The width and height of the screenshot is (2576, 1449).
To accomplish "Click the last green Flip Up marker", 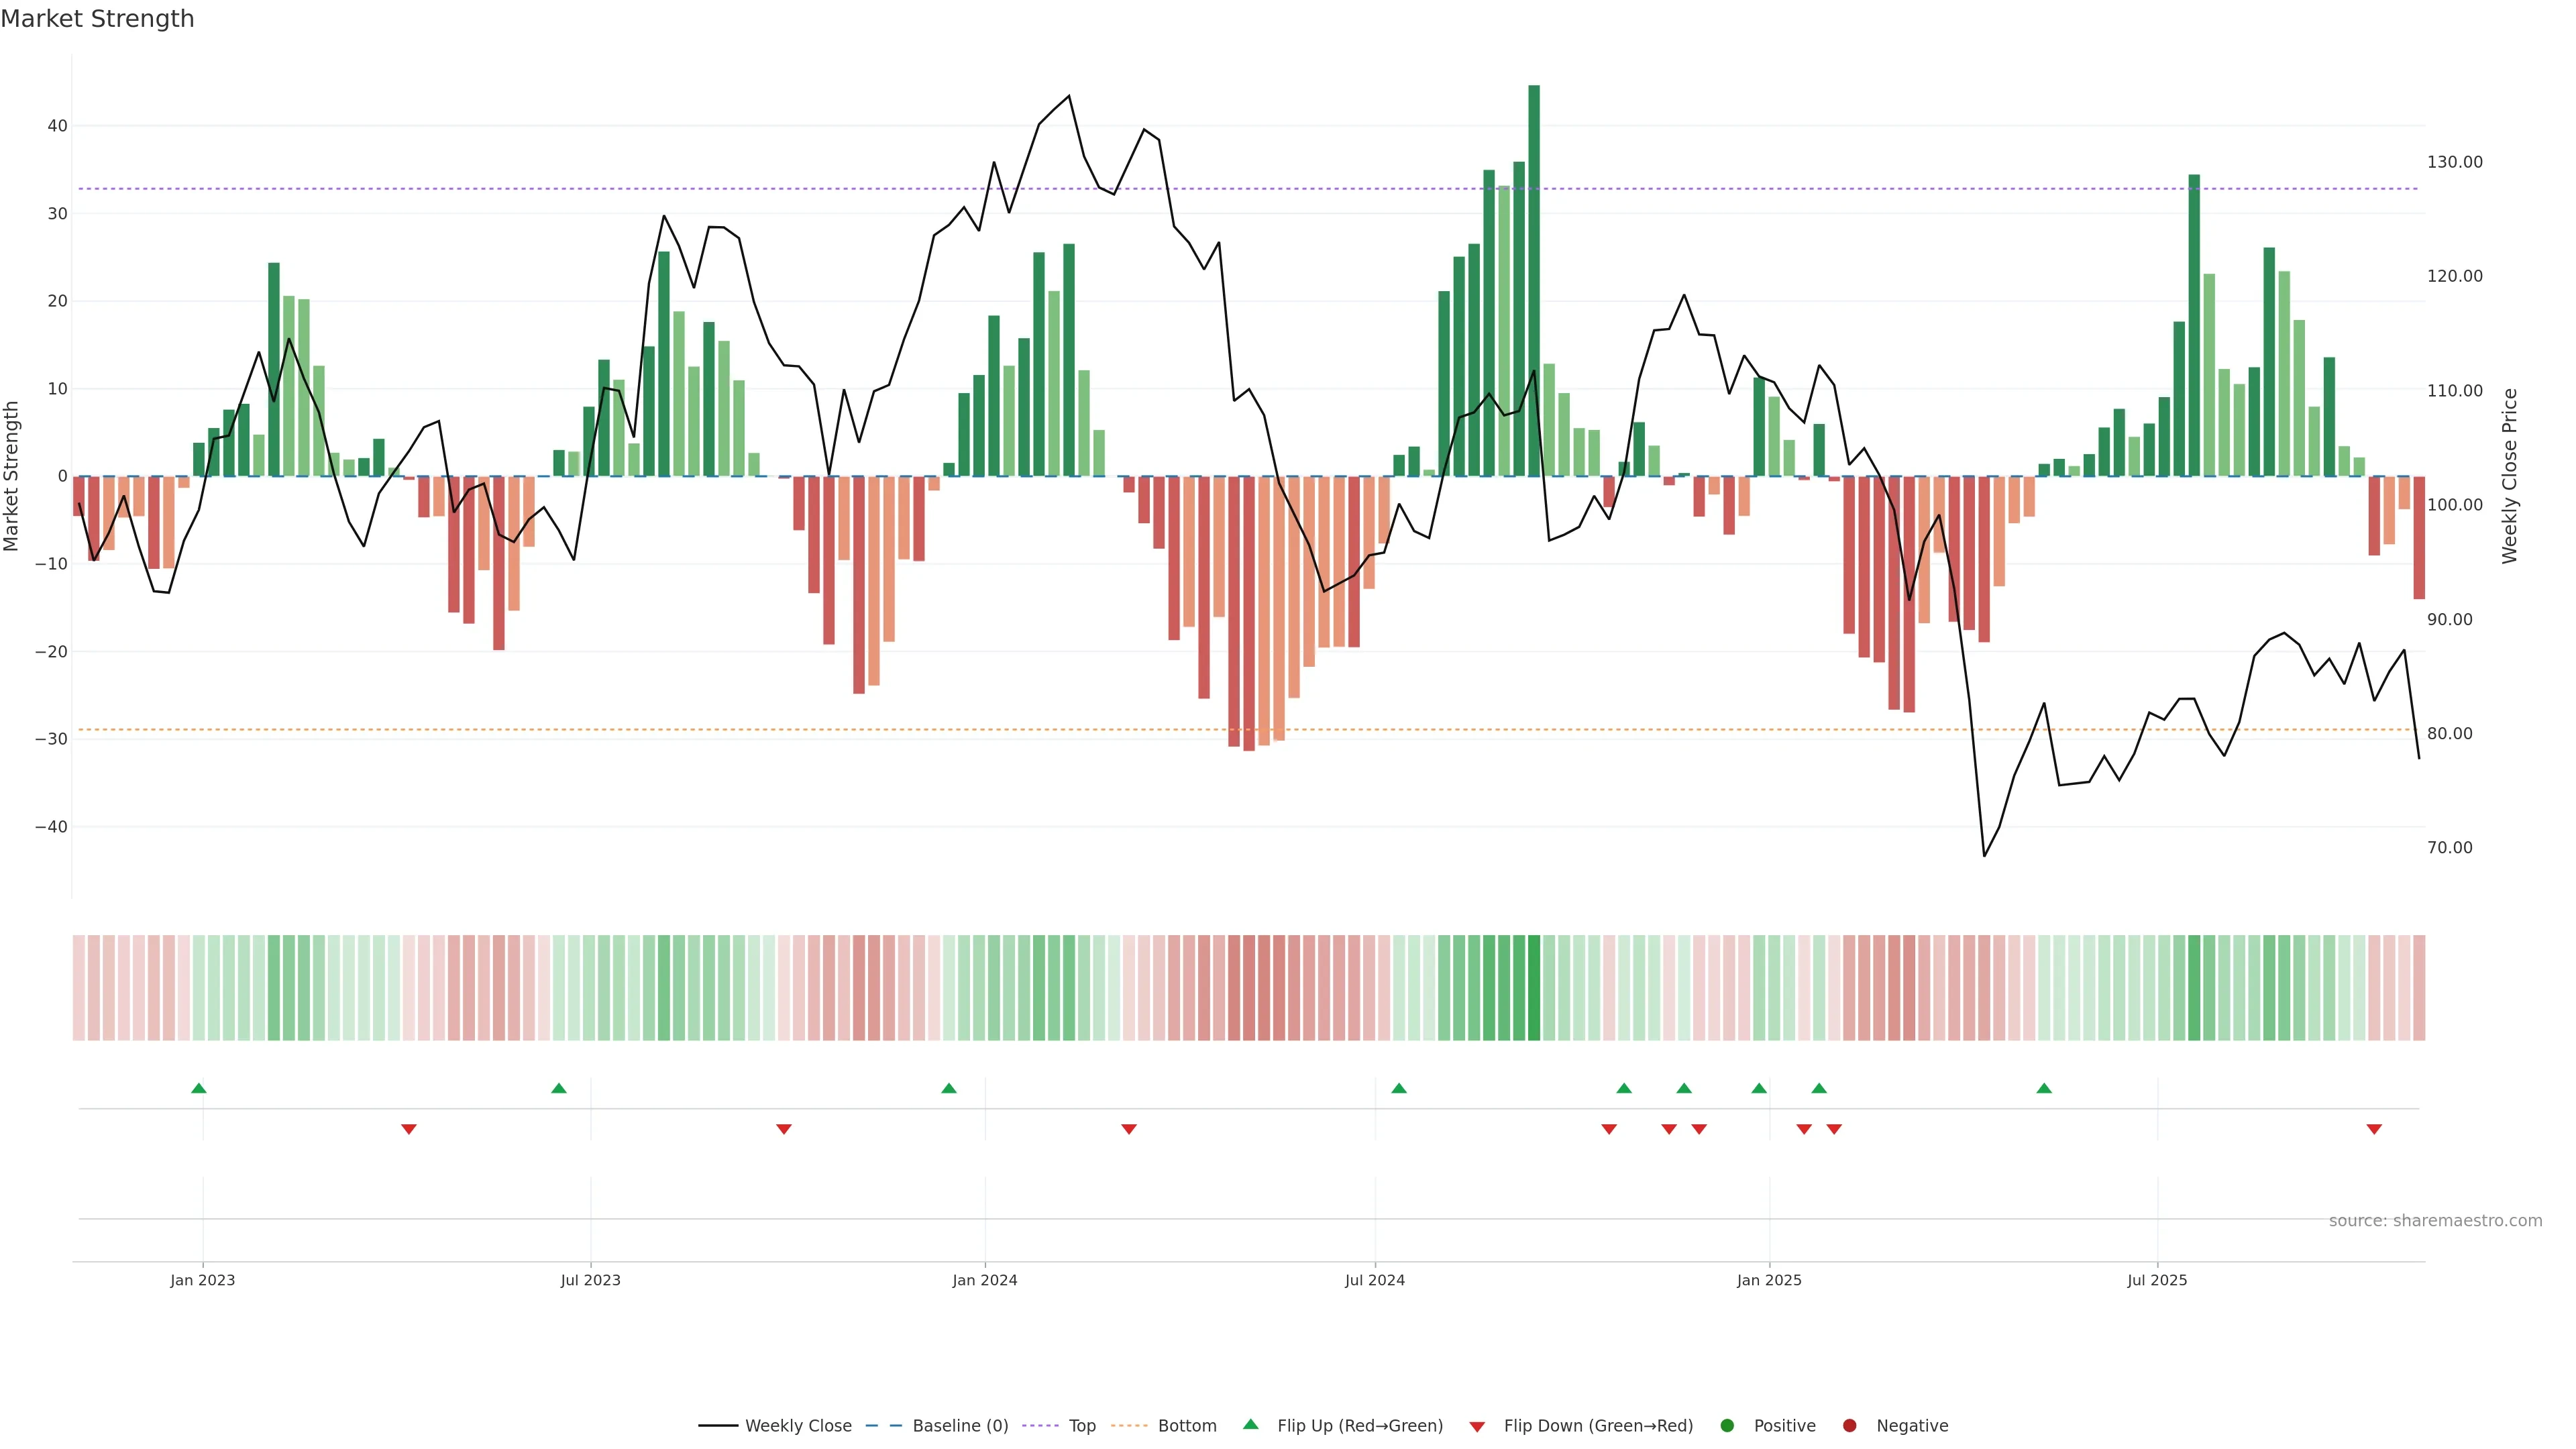I will click(x=2044, y=1088).
